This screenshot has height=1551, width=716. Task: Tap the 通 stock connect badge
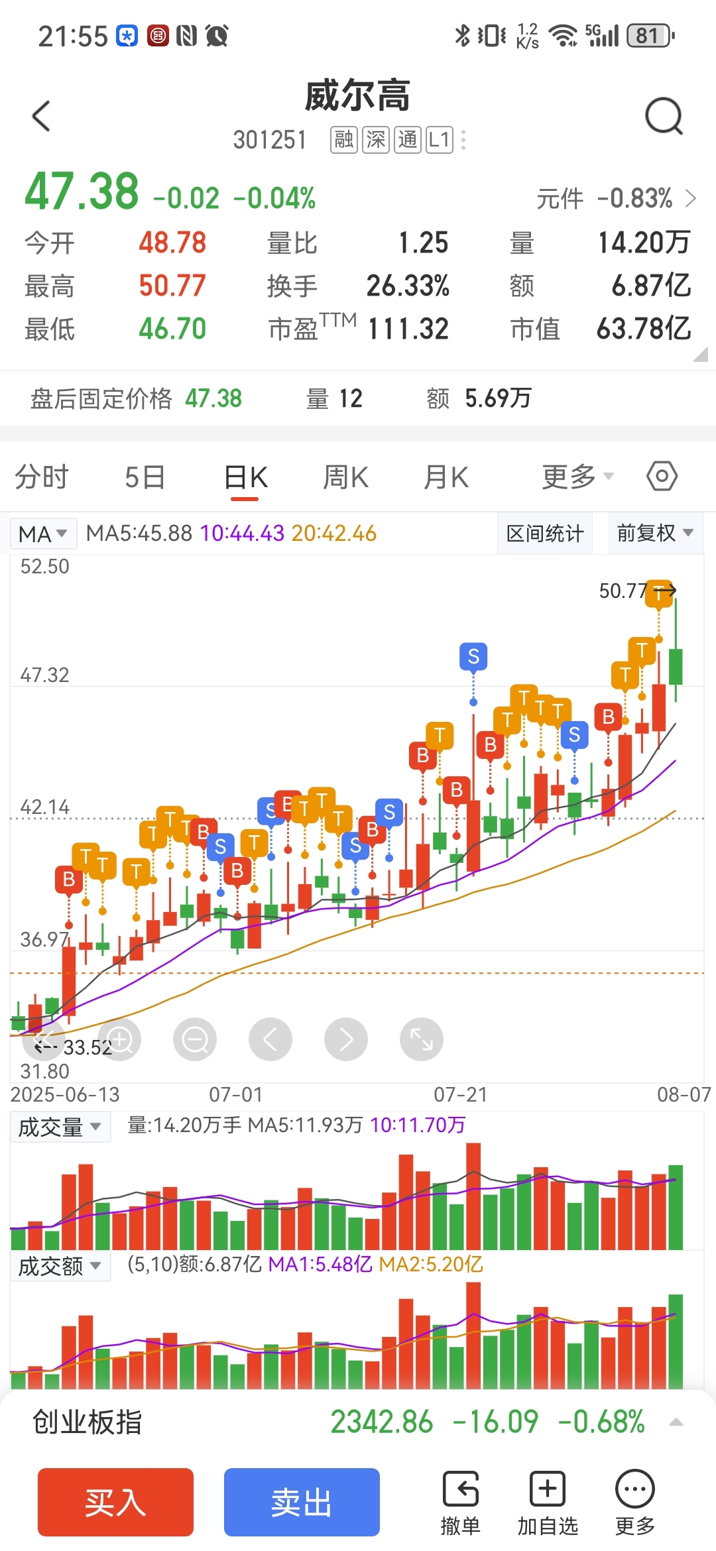408,140
